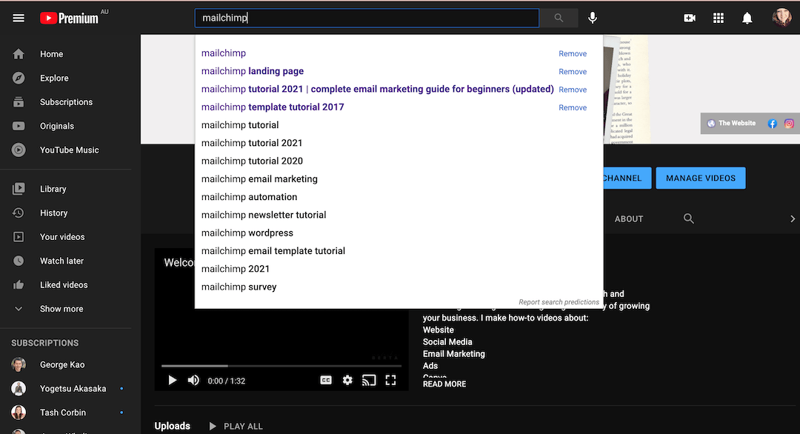The image size is (800, 434).
Task: Open the account avatar menu
Action: [x=781, y=17]
